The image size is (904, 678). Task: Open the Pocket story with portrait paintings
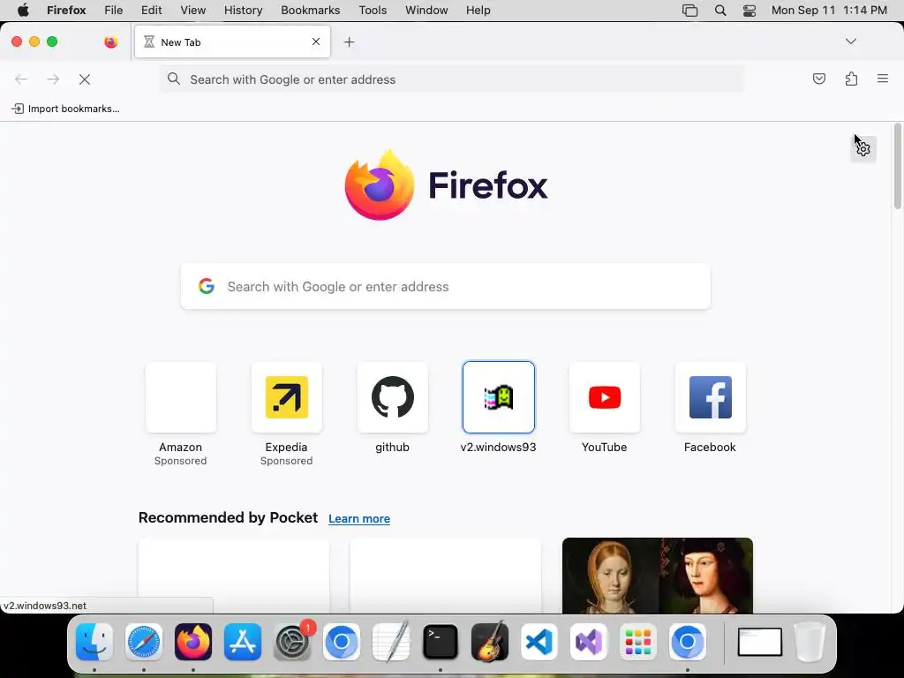click(657, 576)
